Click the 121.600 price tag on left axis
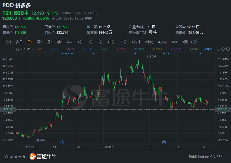The height and width of the screenshot is (163, 231). [8, 109]
